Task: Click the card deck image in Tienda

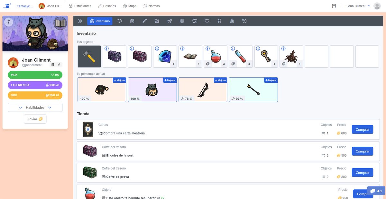Action: pos(88,129)
